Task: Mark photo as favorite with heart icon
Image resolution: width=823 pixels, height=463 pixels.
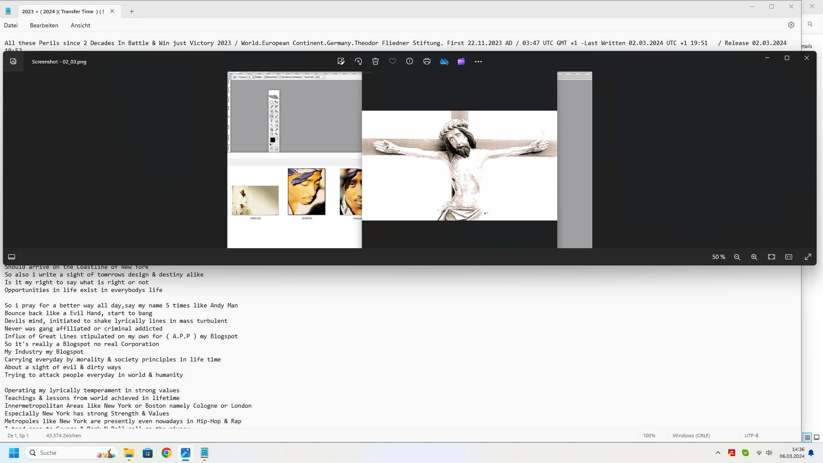Action: [x=393, y=61]
